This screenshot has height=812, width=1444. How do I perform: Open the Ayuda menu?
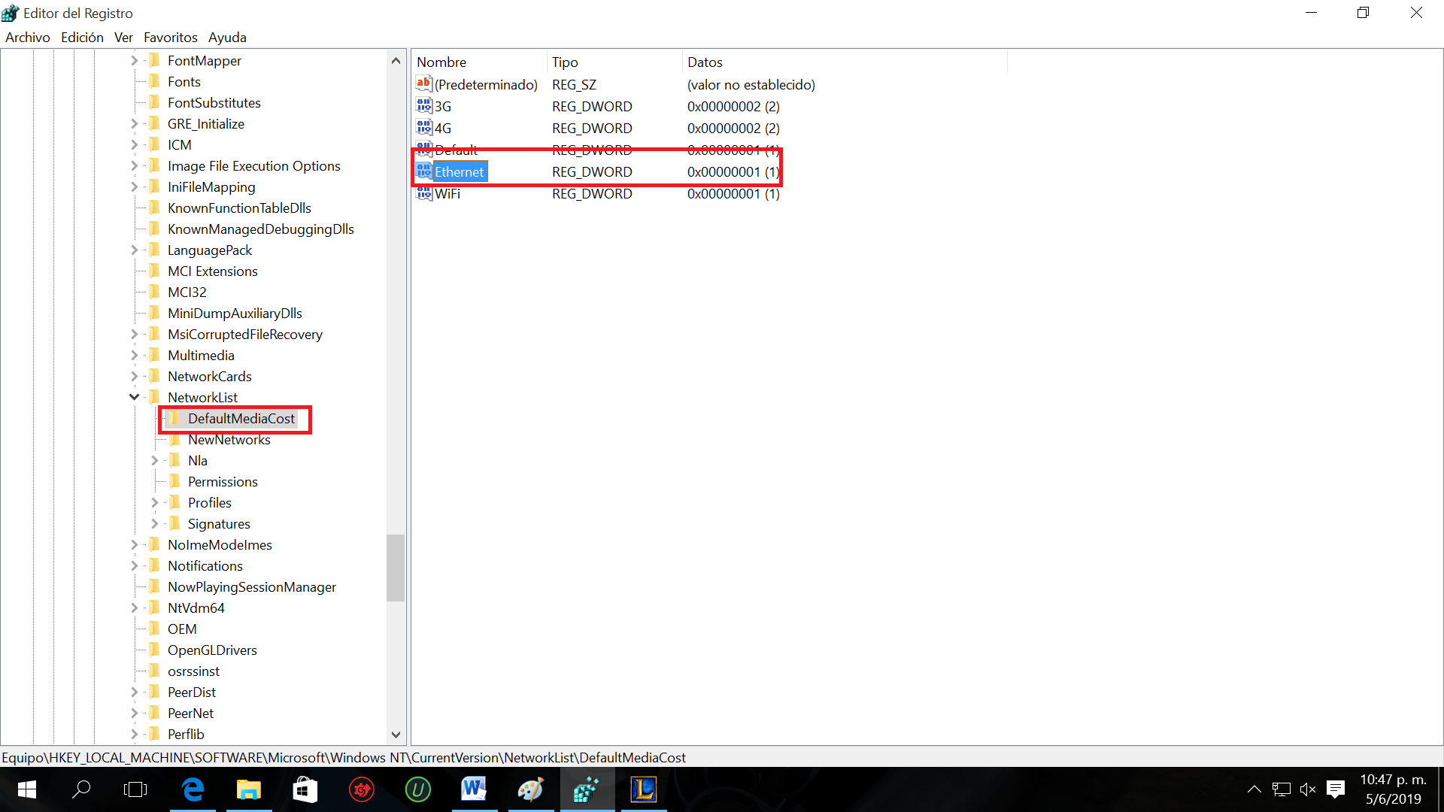tap(227, 38)
